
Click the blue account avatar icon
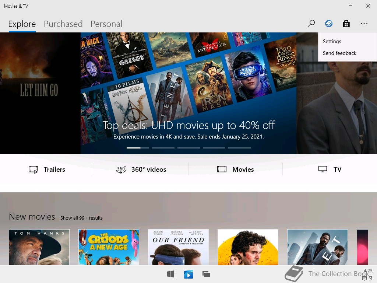[x=329, y=24]
